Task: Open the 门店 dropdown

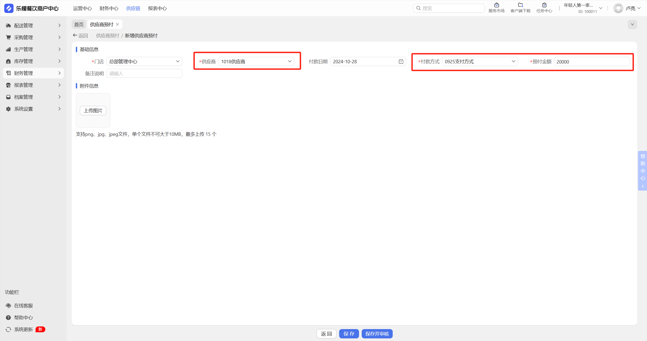Action: pos(144,61)
